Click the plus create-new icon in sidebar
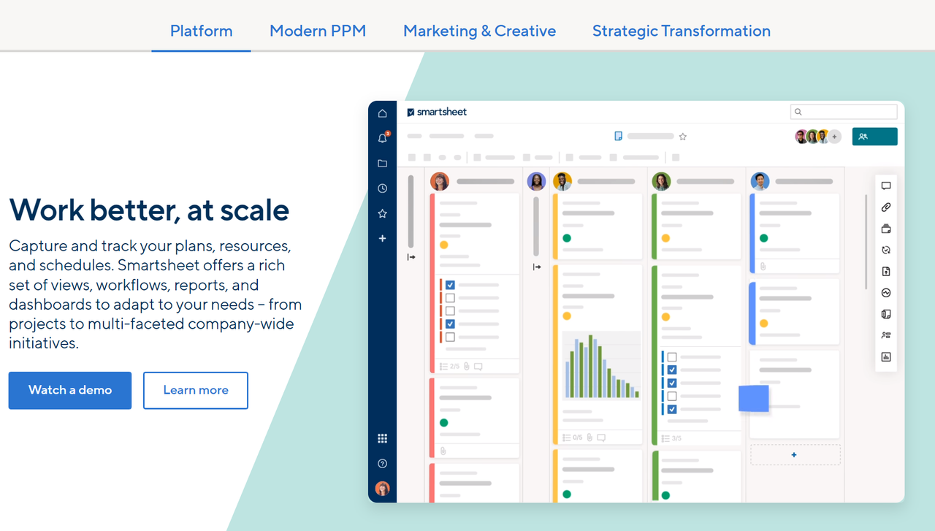Image resolution: width=935 pixels, height=531 pixels. pos(382,238)
